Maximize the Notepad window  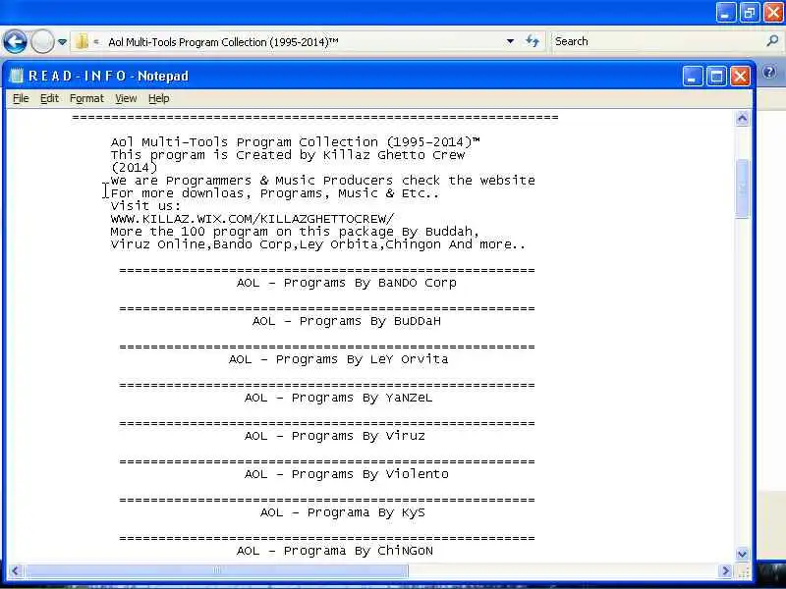(716, 77)
